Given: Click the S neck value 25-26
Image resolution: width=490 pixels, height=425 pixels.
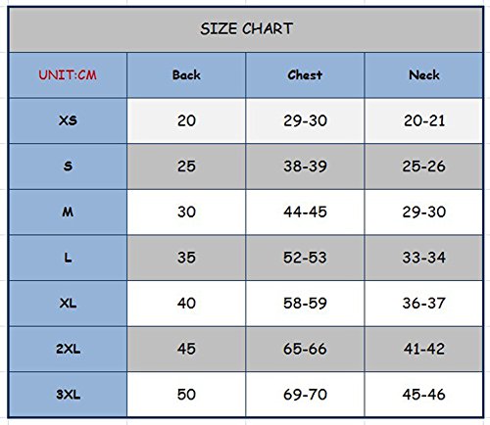Looking at the screenshot, I should [423, 166].
